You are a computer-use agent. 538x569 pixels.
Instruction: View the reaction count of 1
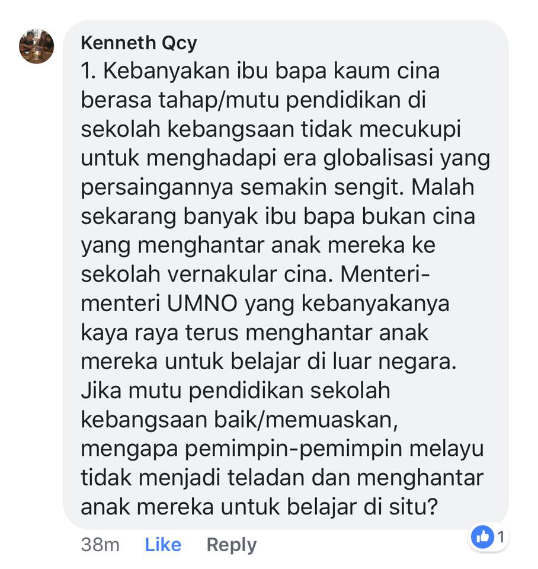point(501,537)
